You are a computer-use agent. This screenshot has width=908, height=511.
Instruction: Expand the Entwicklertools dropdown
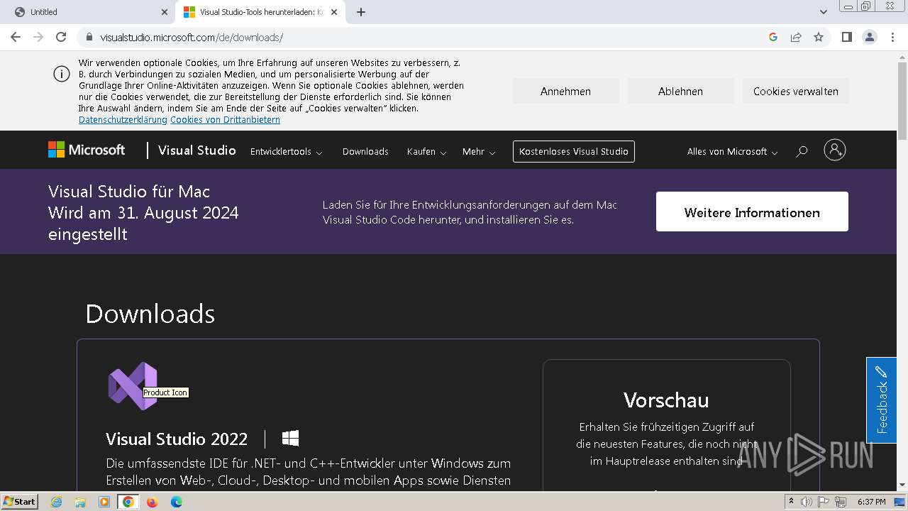pos(287,152)
